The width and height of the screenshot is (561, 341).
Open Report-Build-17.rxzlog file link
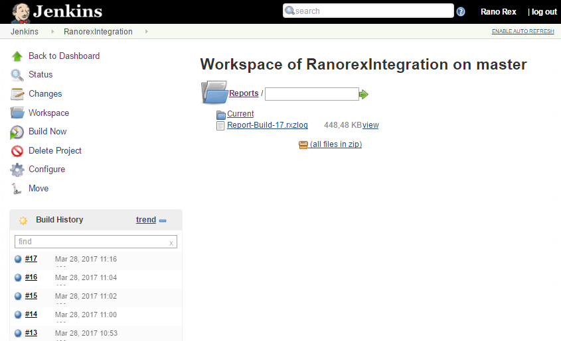pyautogui.click(x=268, y=125)
